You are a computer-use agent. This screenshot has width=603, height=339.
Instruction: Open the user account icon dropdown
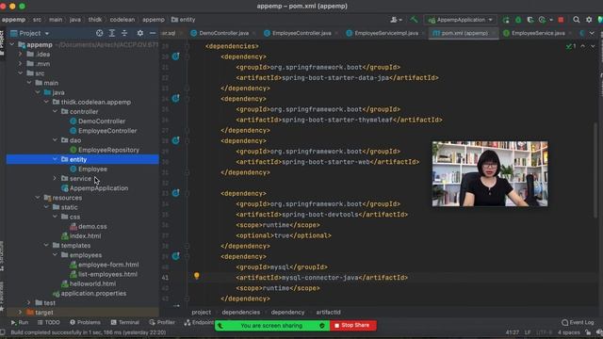pos(396,20)
